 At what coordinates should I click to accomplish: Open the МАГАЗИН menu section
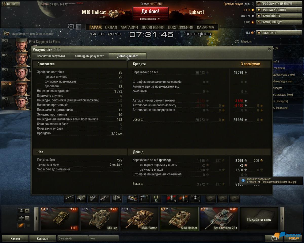tap(129, 27)
